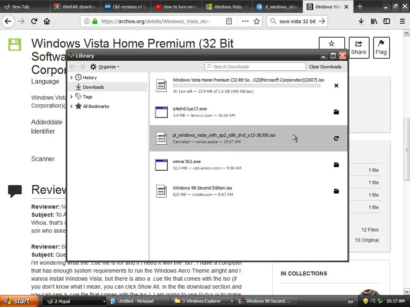Switch to the WinRAR download tab
Viewport: 410px width, 307px height.
pos(75,6)
